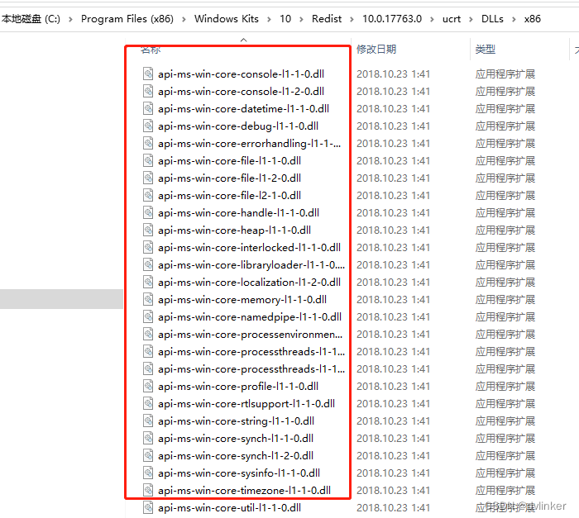Select file name api-ms-win-core-heap-l1-1-0.dll
The image size is (579, 518).
pyautogui.click(x=234, y=230)
